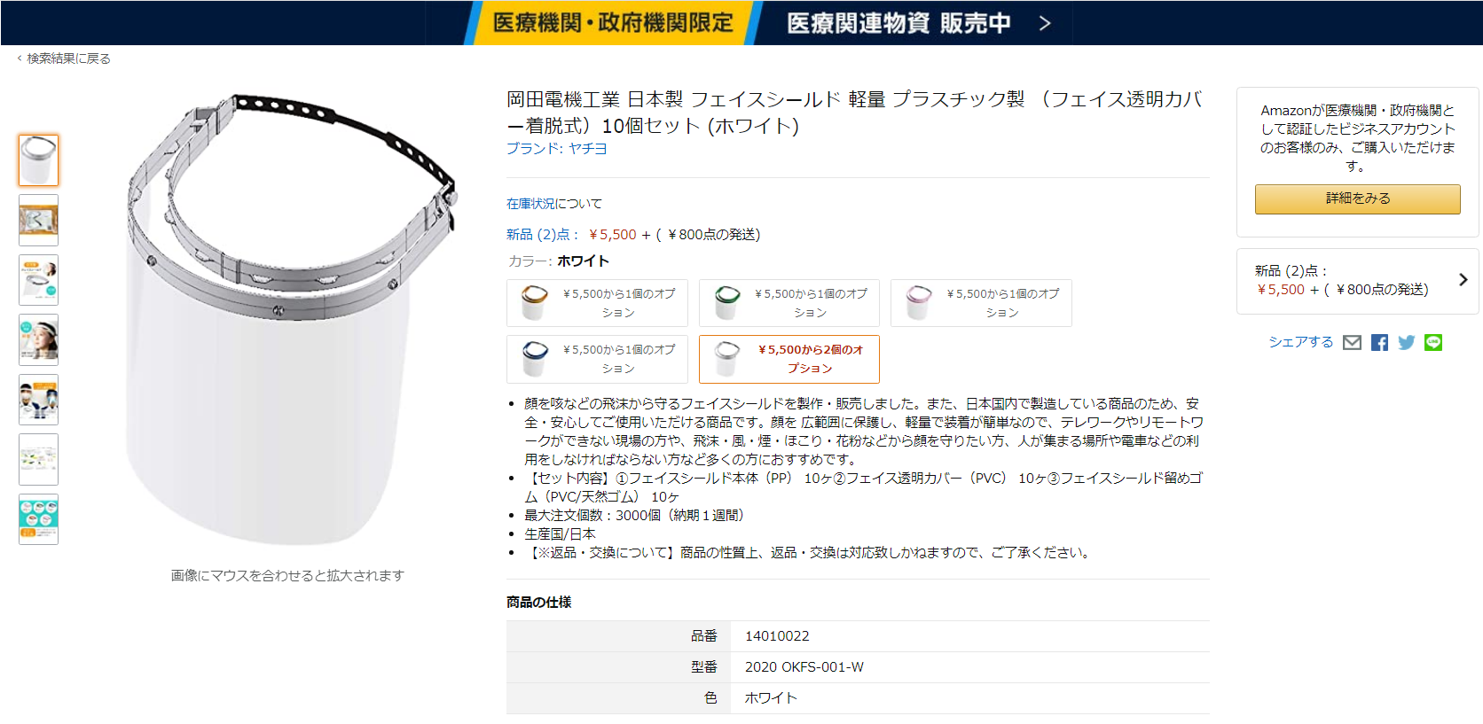Share the product via LINE icon
1483x724 pixels.
coord(1433,343)
